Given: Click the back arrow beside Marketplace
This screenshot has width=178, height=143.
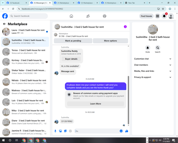Looking at the screenshot, I should tap(4, 24).
